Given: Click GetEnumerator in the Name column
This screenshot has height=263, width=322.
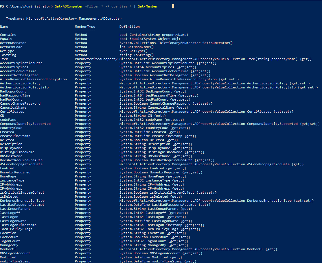Looking at the screenshot, I should 13,43.
